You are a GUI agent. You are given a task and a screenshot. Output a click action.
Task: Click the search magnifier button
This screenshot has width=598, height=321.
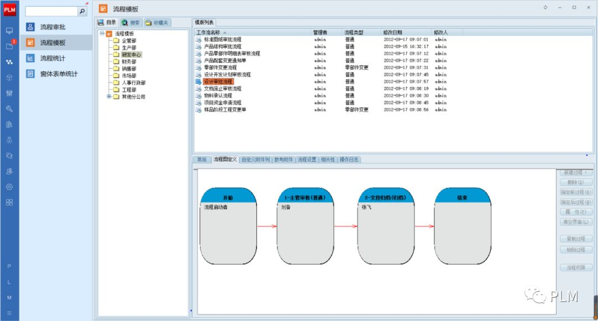pos(83,11)
